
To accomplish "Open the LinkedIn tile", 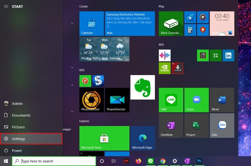I will pos(228,56).
